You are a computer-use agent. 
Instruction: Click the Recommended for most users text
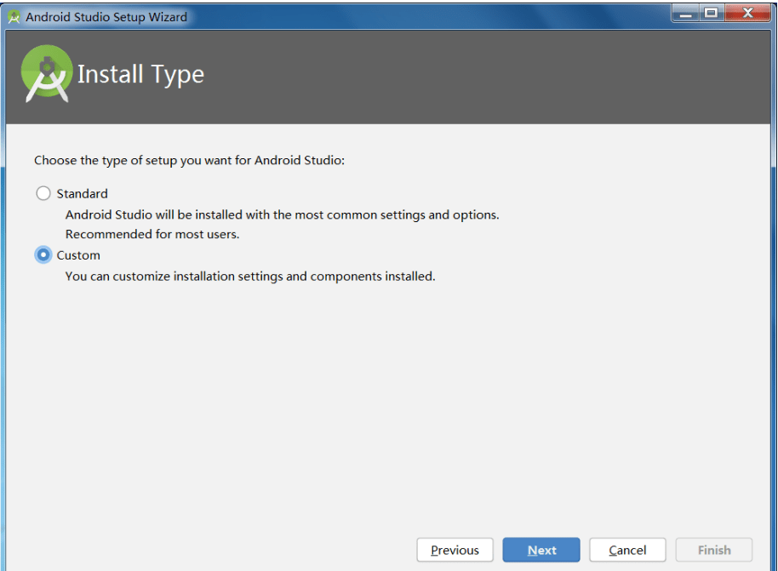click(152, 234)
